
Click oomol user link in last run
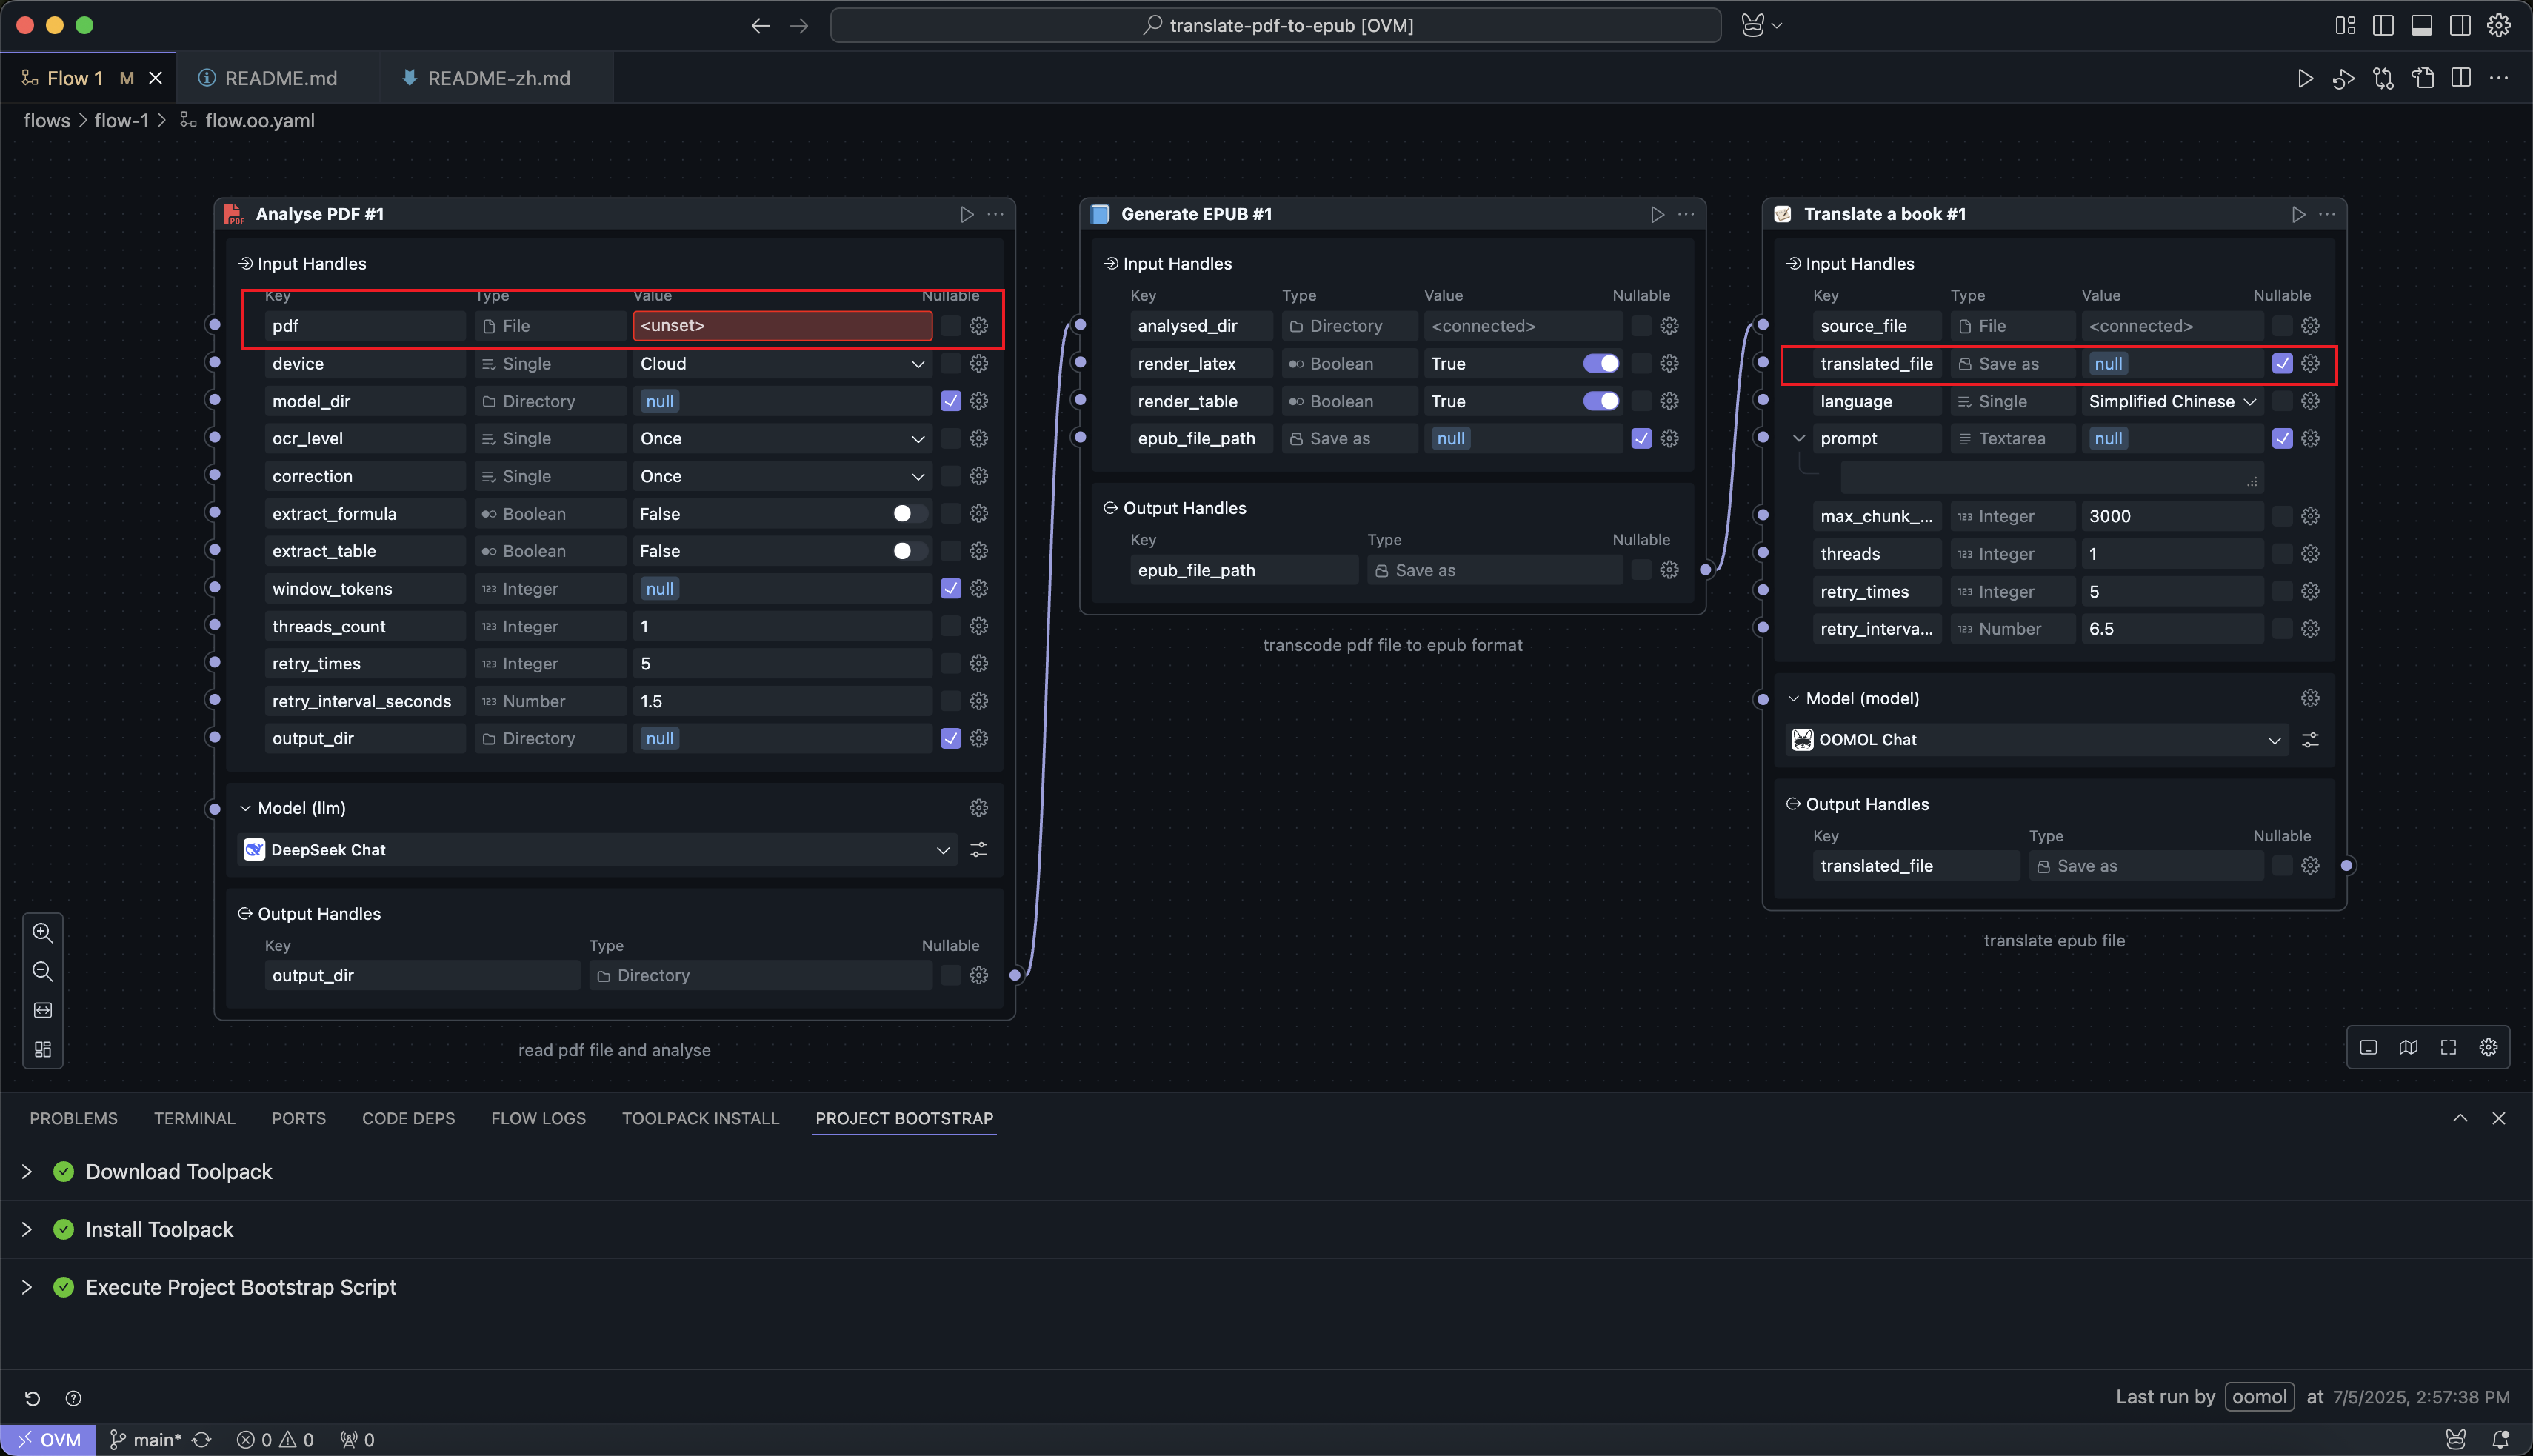[x=2258, y=1397]
